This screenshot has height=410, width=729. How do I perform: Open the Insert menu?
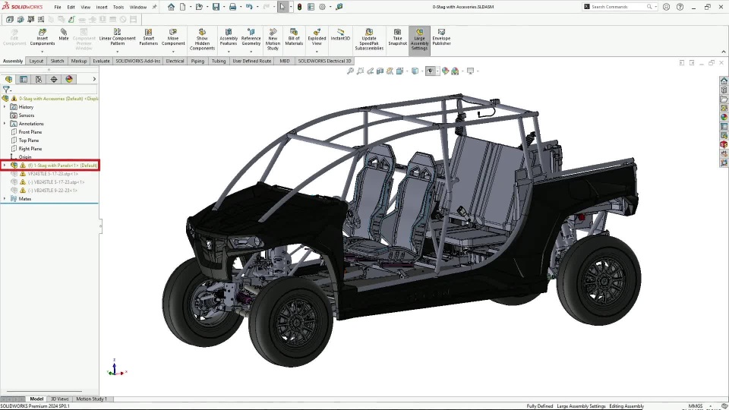click(x=101, y=7)
